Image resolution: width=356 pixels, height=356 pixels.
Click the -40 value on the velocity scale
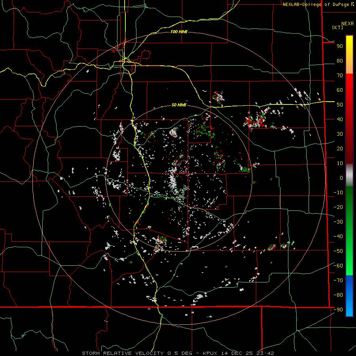(x=338, y=237)
